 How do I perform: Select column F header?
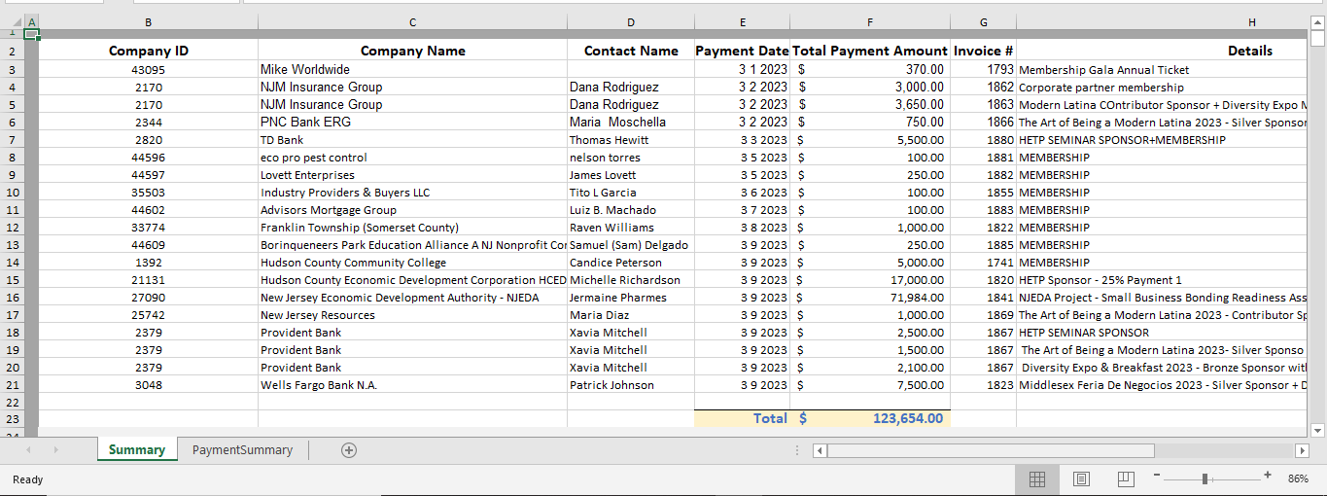coord(870,21)
